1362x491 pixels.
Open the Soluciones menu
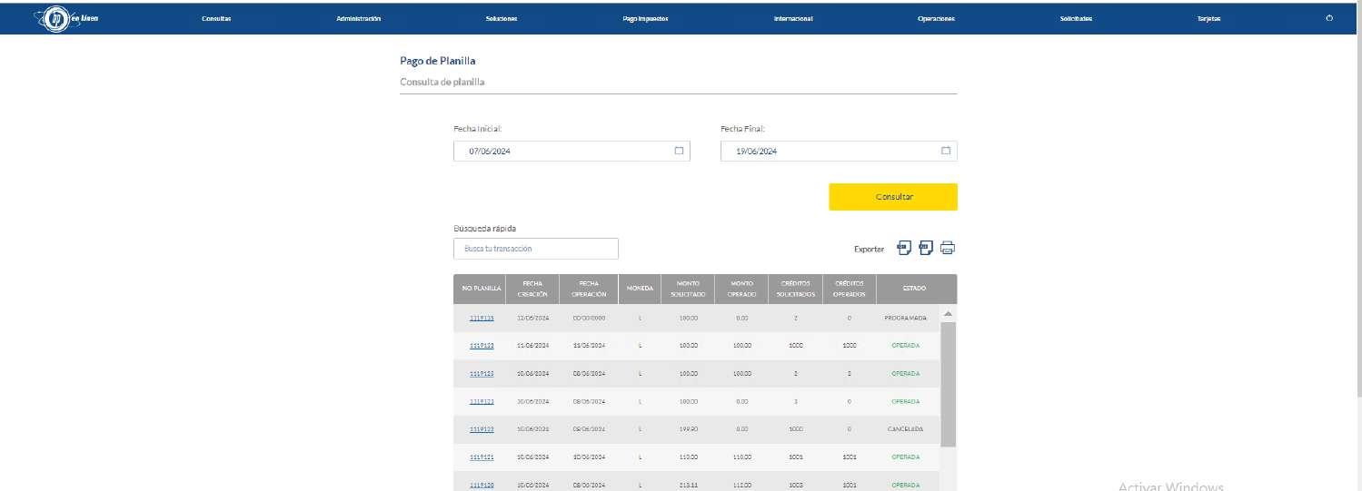click(x=502, y=19)
